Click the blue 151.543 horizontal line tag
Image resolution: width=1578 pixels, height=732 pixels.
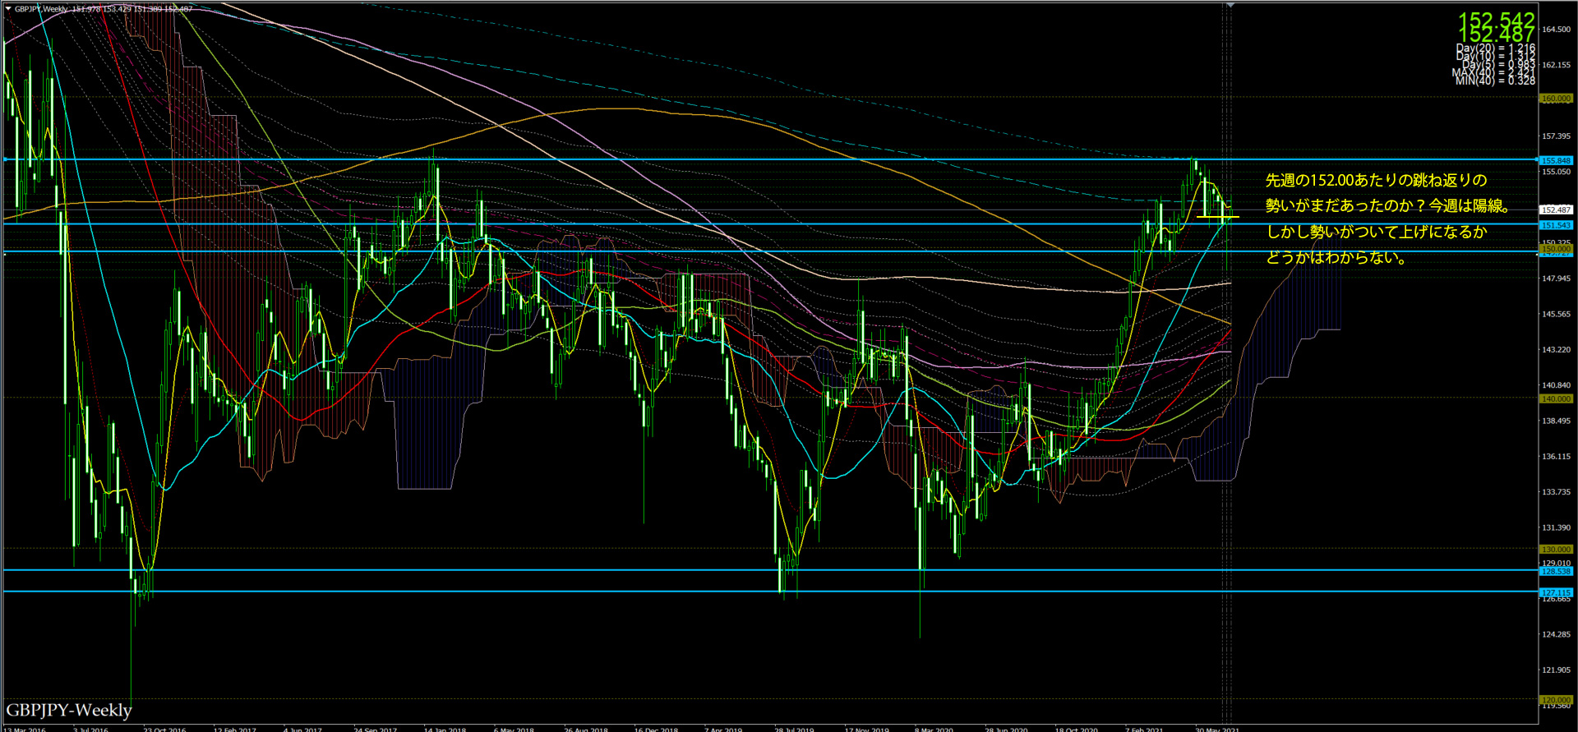1556,225
